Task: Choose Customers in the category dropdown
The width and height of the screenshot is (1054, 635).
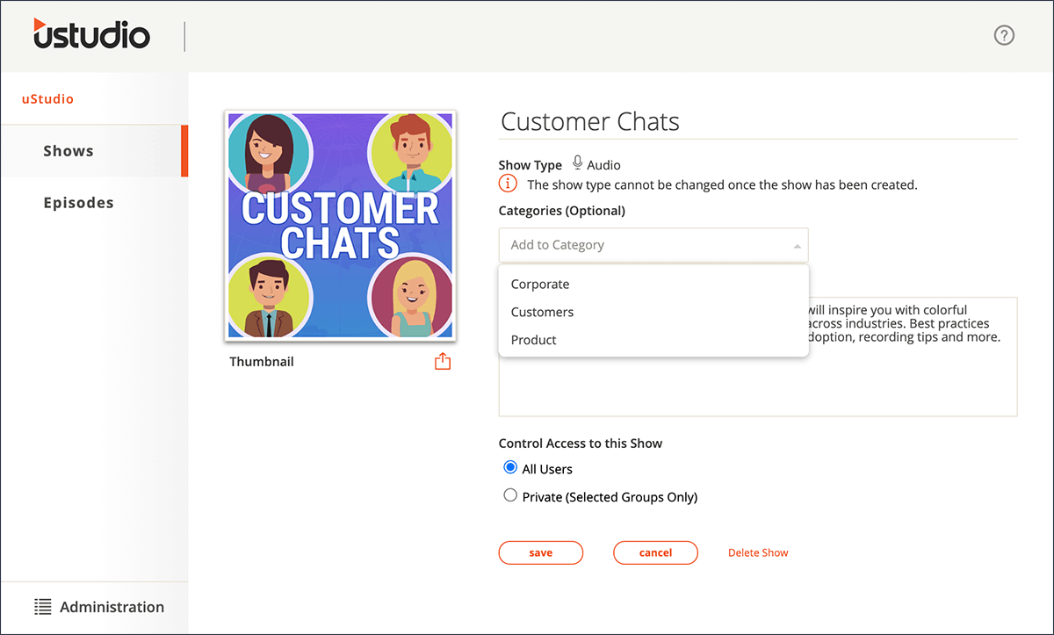Action: [x=542, y=312]
